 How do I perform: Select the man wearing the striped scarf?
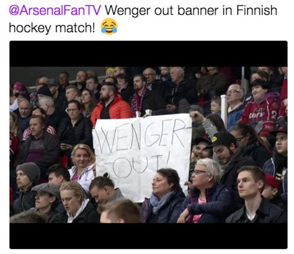pyautogui.click(x=143, y=96)
